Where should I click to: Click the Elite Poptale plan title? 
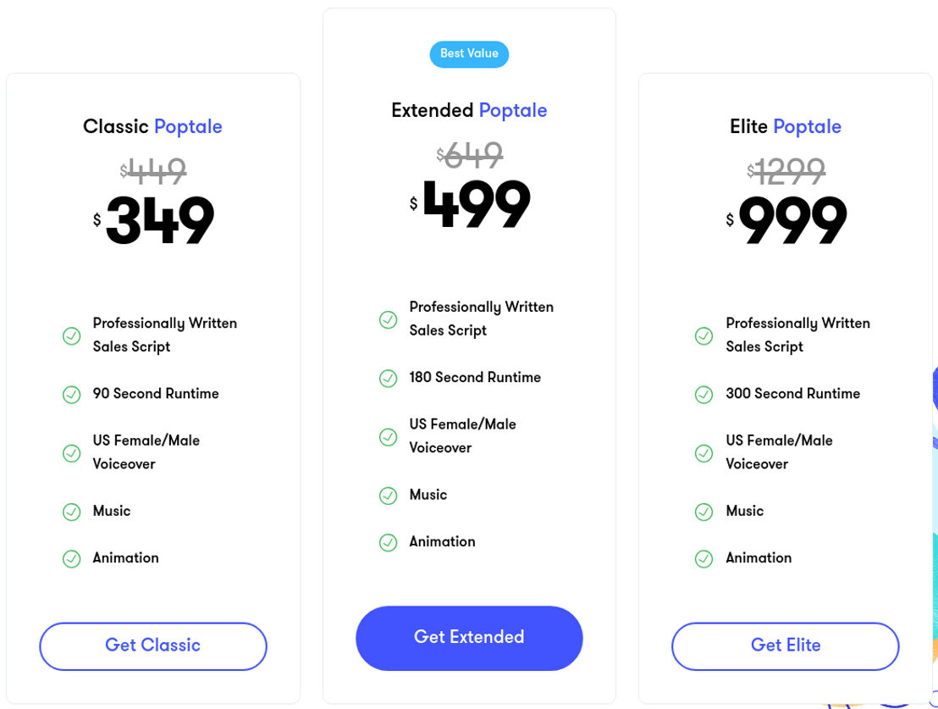[786, 126]
